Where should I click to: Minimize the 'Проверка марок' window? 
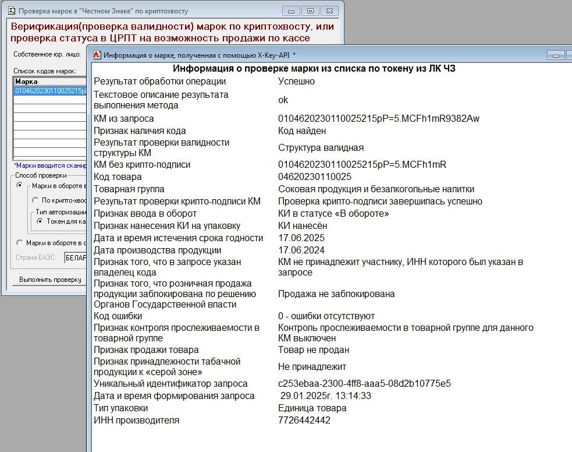[291, 11]
